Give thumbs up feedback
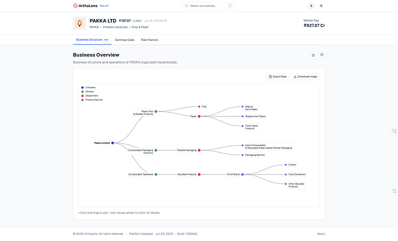 tap(313, 55)
